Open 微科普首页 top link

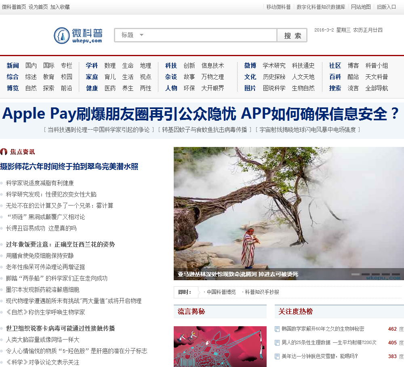click(14, 7)
